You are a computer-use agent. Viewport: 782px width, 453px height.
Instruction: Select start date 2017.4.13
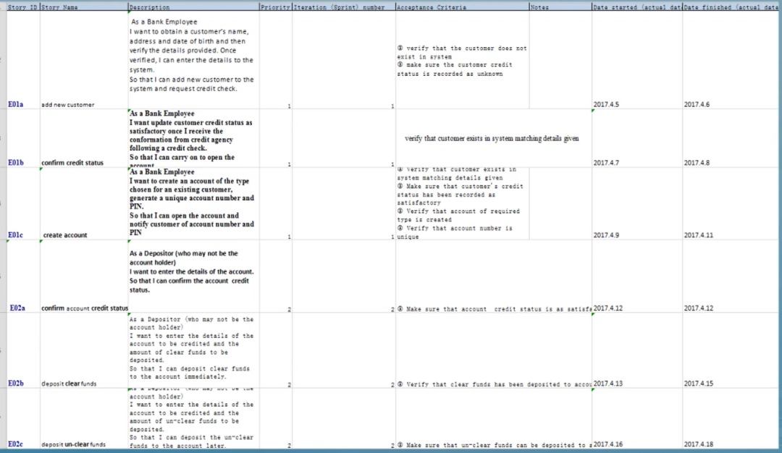(608, 384)
